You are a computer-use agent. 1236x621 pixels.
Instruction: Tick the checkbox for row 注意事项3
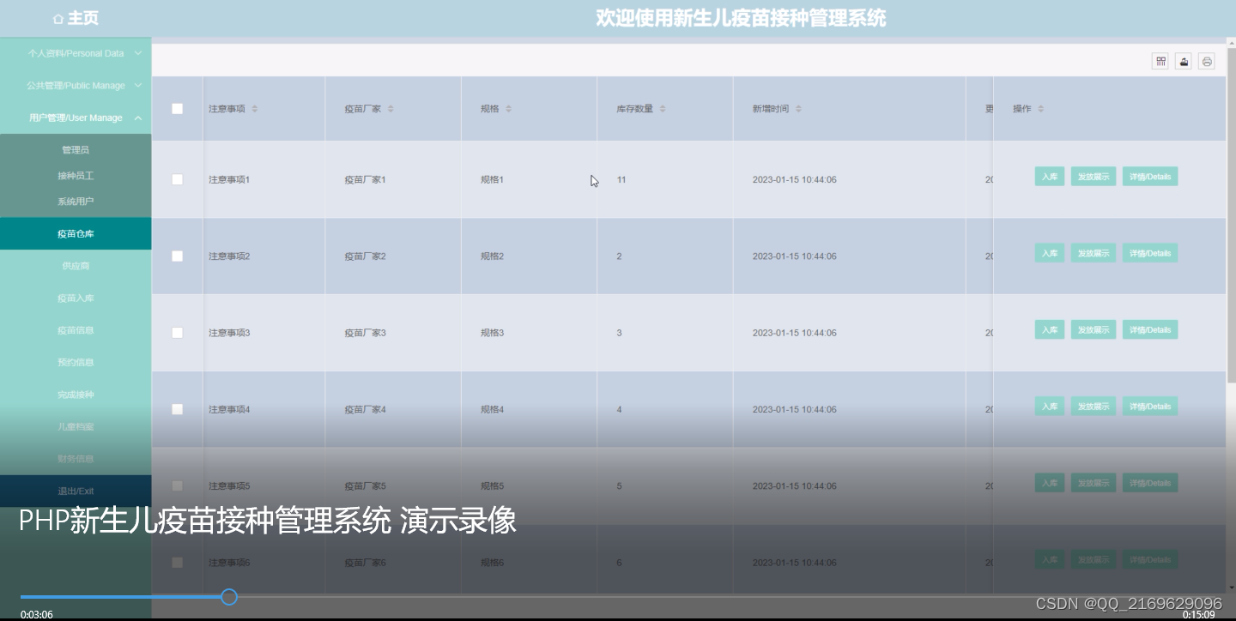(x=178, y=332)
